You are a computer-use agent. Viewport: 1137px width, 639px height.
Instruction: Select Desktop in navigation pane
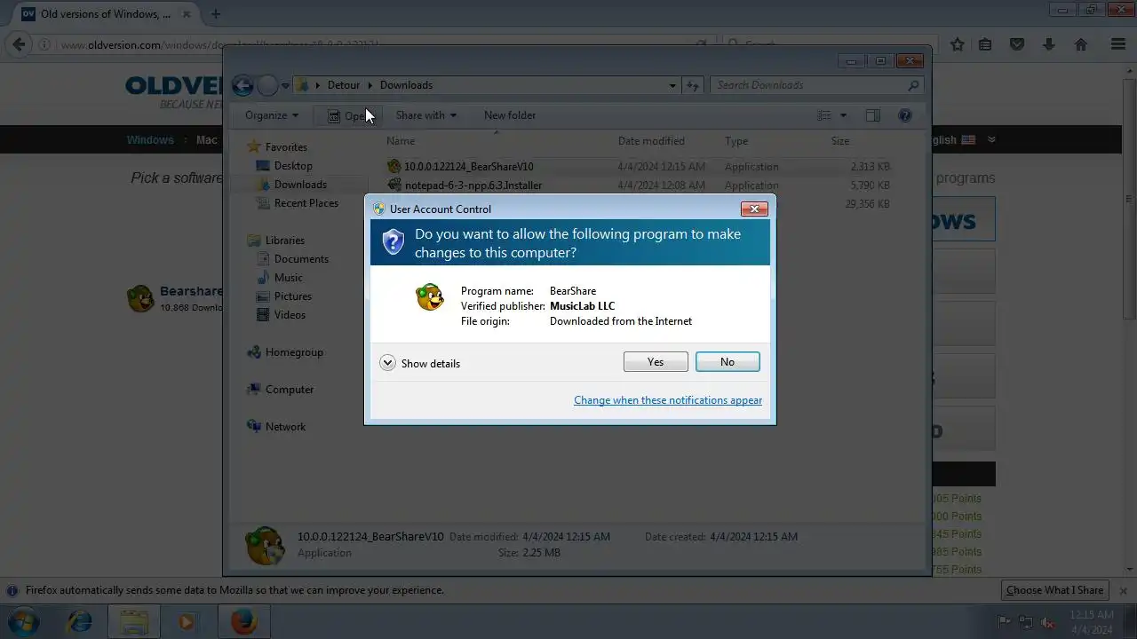pos(293,166)
